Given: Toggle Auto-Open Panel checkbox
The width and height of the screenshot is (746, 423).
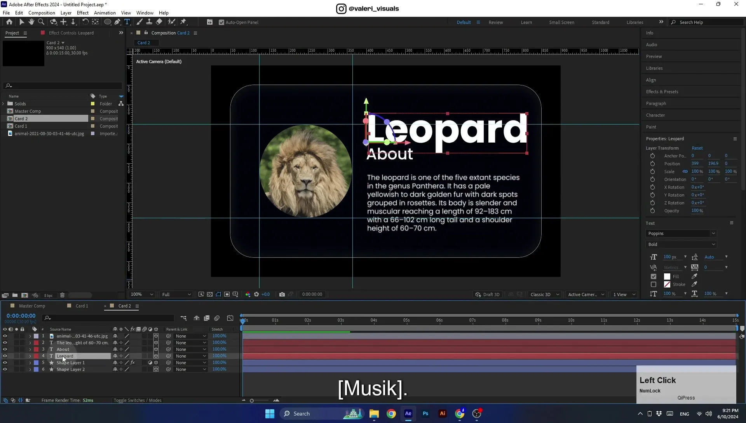Looking at the screenshot, I should 221,23.
